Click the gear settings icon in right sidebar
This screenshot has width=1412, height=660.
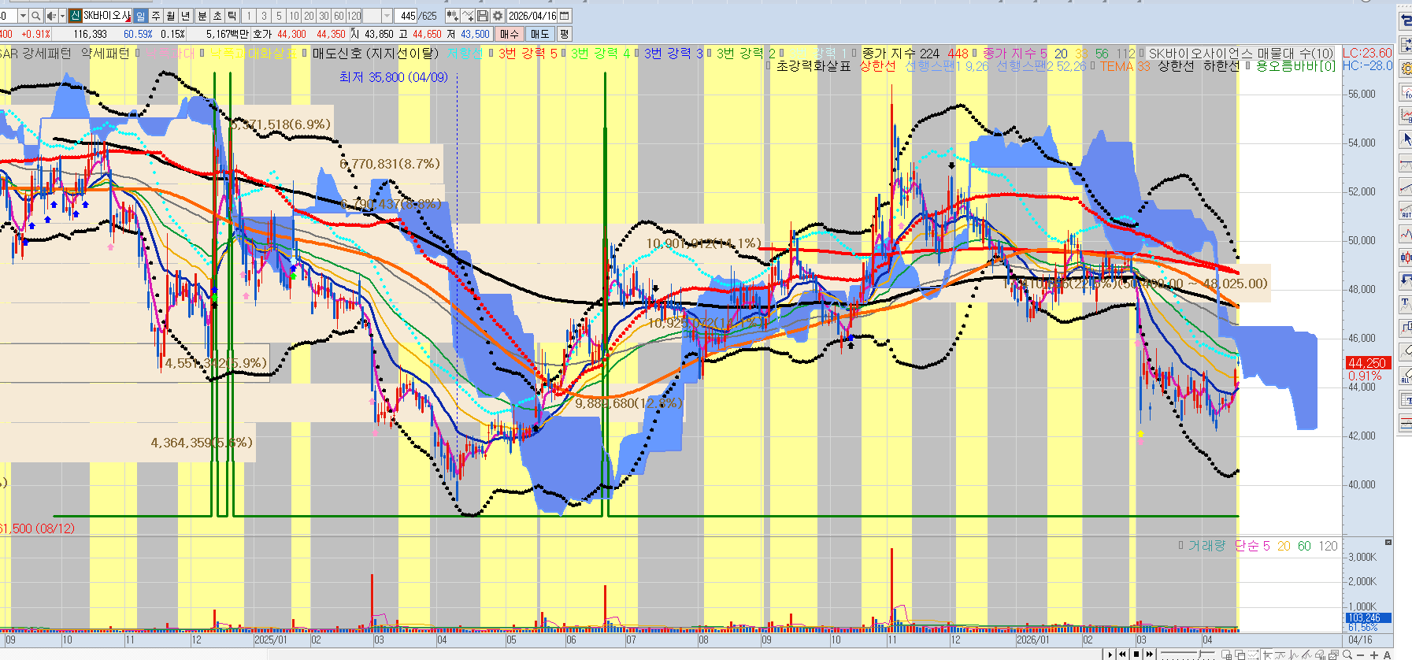pyautogui.click(x=1404, y=69)
